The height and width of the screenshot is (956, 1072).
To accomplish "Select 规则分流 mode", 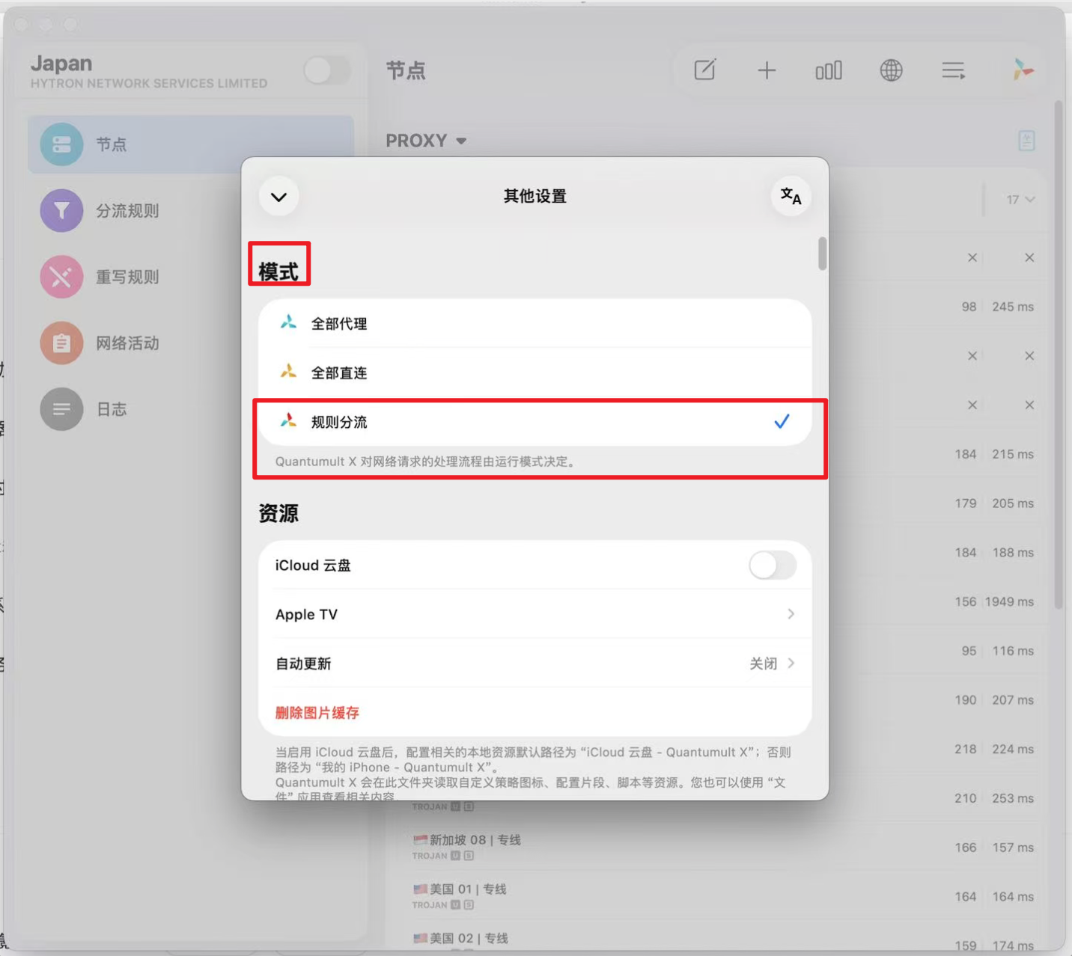I will click(x=535, y=422).
